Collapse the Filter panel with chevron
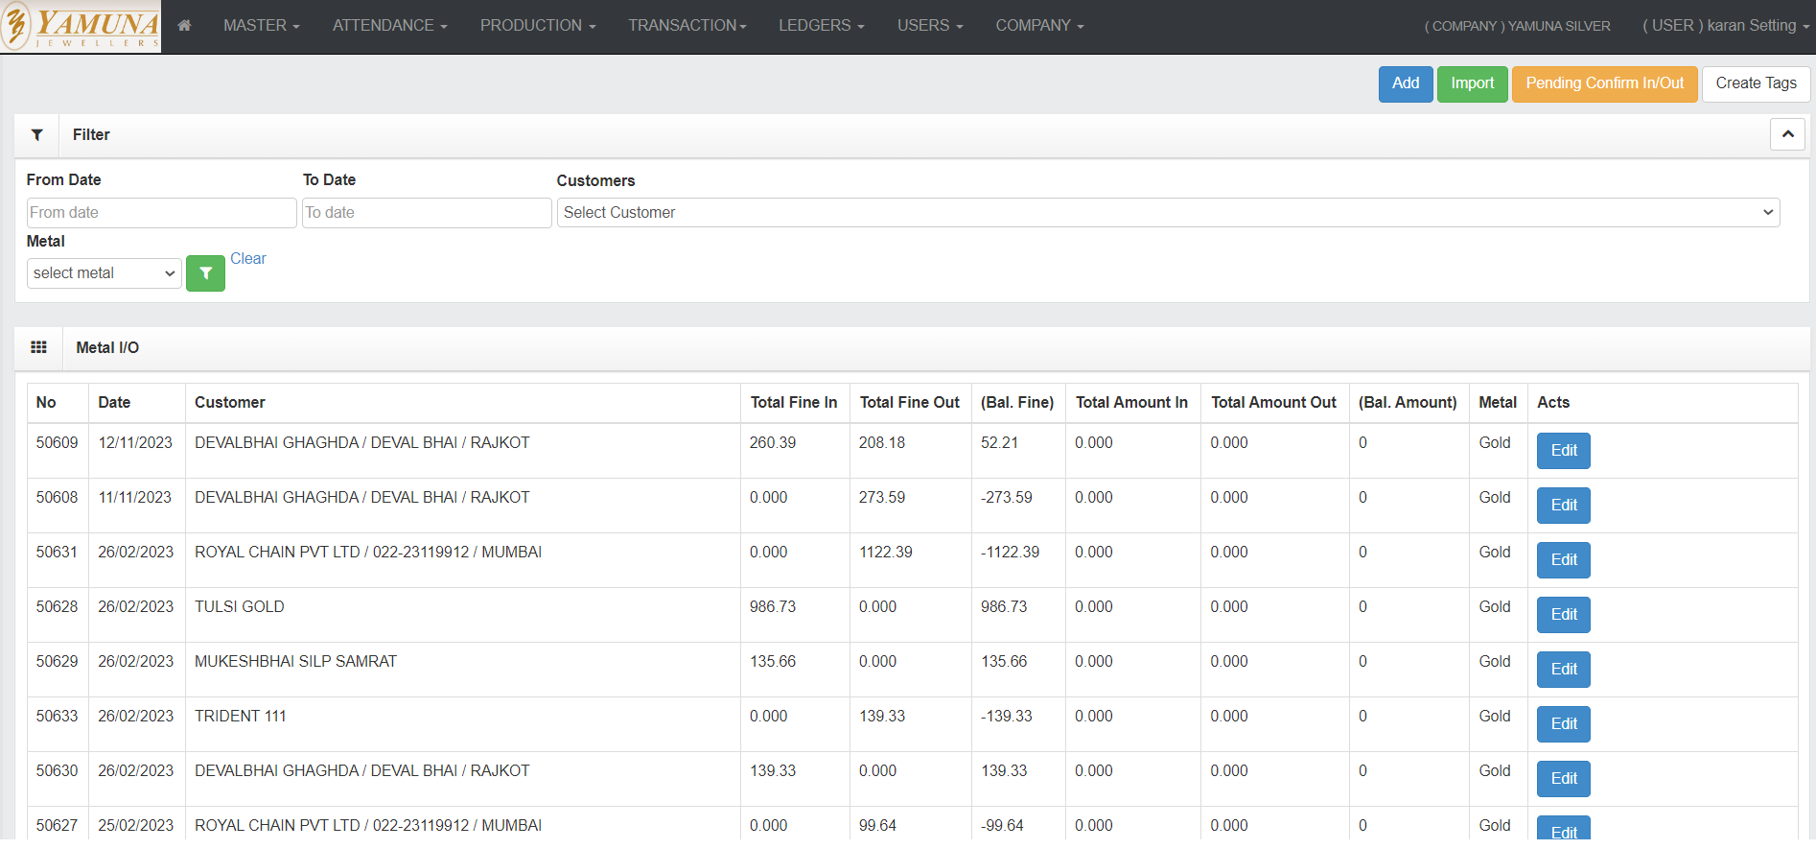Viewport: 1816px width, 849px height. pyautogui.click(x=1787, y=135)
